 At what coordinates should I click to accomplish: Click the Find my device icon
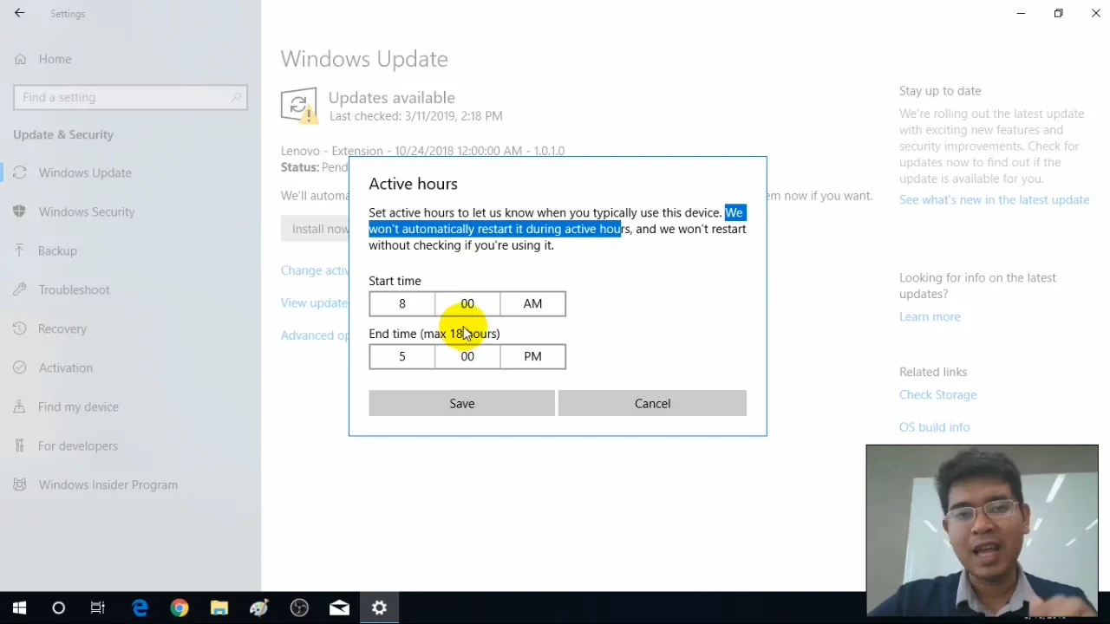(19, 406)
